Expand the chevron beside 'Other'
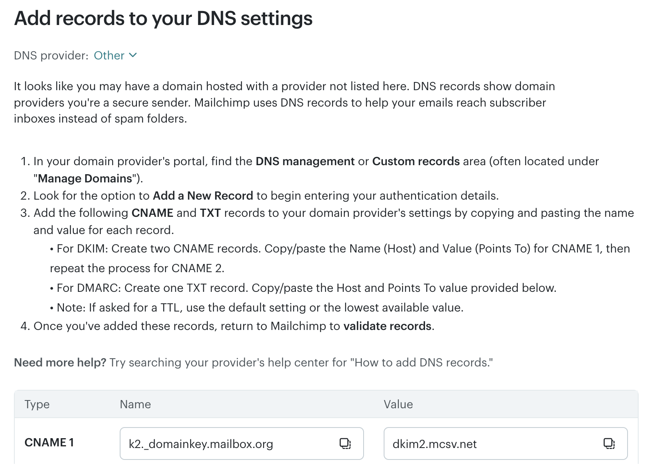This screenshot has width=646, height=464. pyautogui.click(x=133, y=55)
